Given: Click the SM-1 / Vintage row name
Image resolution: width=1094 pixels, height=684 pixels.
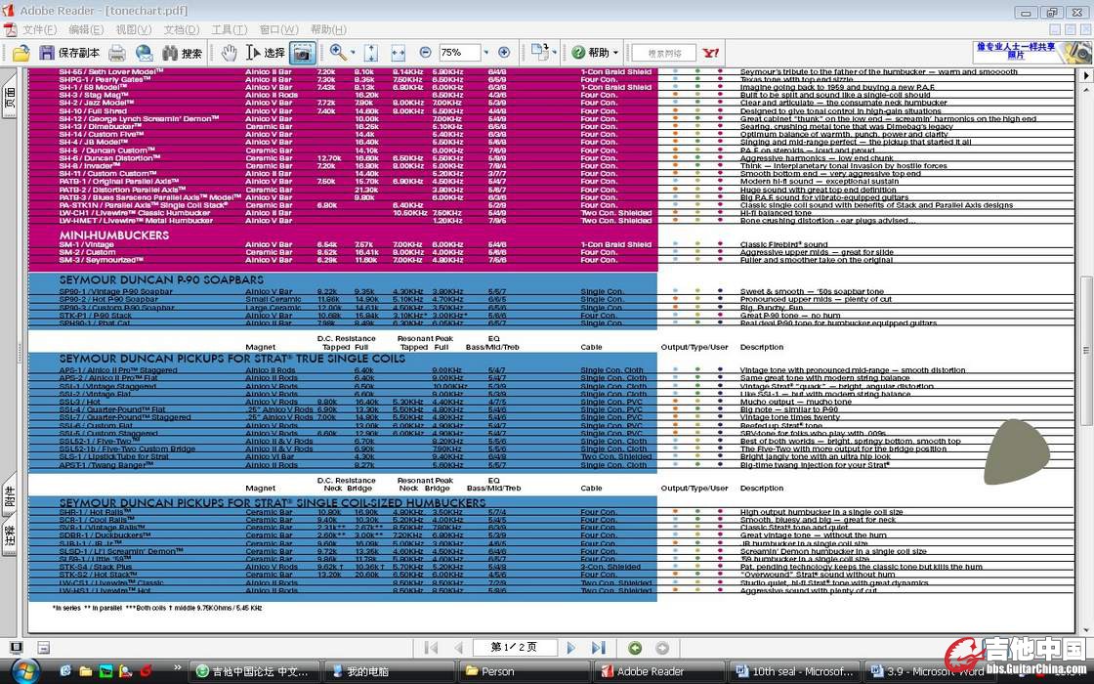Looking at the screenshot, I should click(86, 245).
